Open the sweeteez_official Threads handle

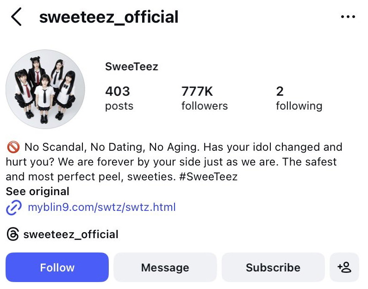tap(70, 234)
